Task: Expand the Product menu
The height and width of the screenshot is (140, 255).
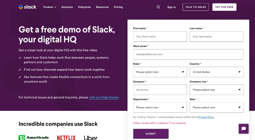Action: [x=49, y=7]
